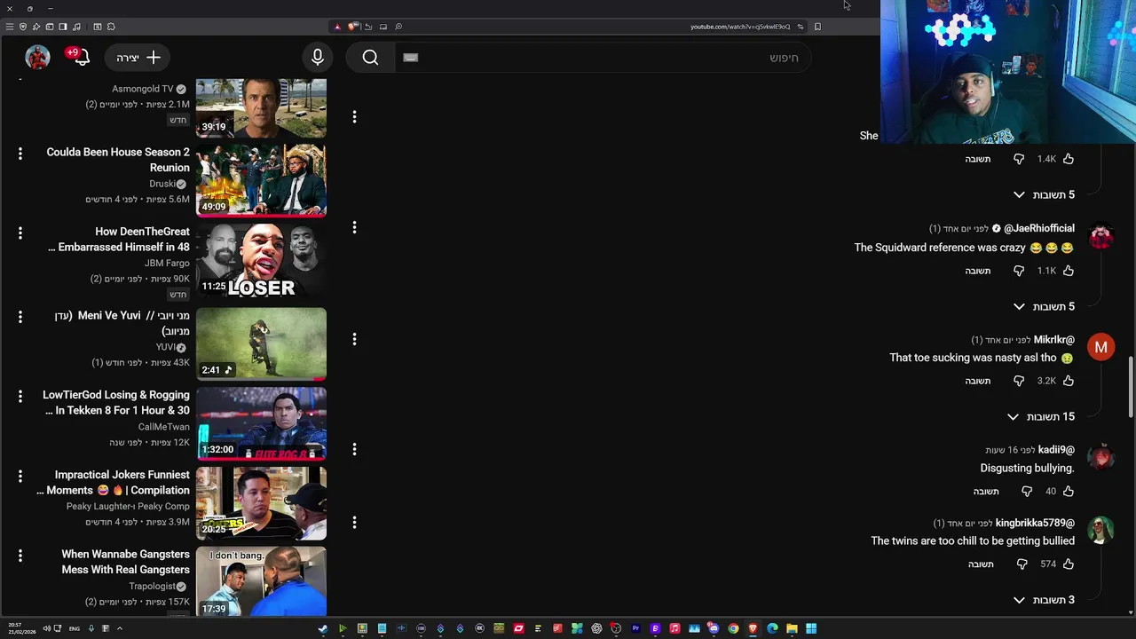Click the Brave Rewards triangle icon
This screenshot has height=639, width=1136.
point(337,27)
